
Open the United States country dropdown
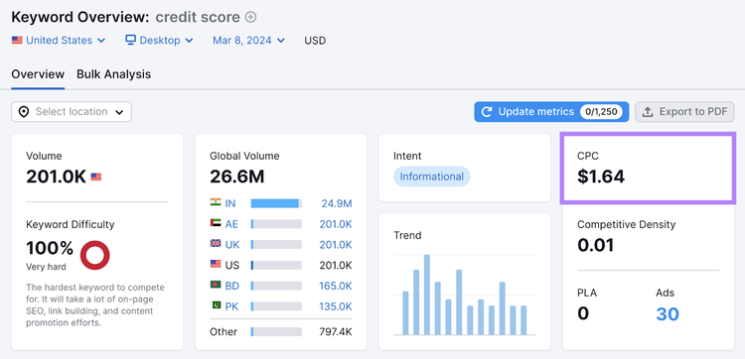(59, 41)
